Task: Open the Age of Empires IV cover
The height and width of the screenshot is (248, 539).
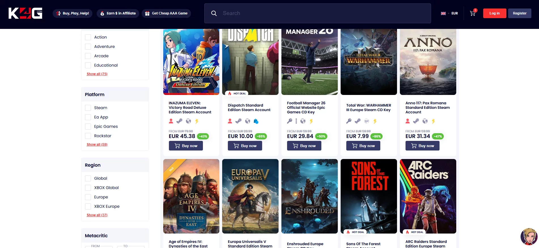Action: pyautogui.click(x=191, y=196)
